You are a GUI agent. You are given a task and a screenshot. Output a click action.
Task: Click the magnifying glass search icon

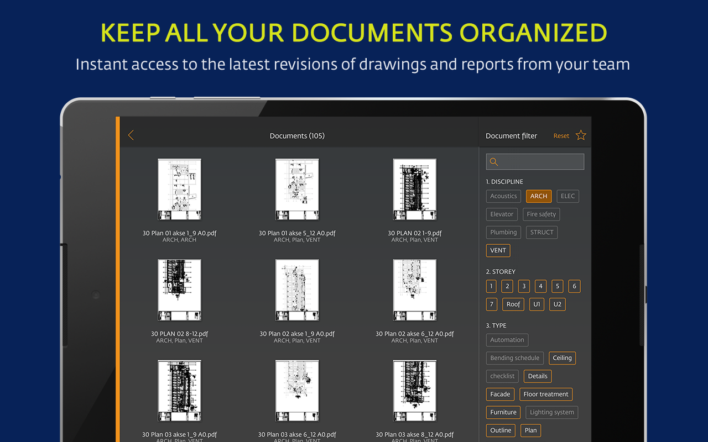point(493,161)
